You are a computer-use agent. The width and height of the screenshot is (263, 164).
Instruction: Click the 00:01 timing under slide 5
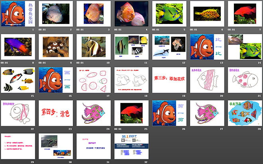point(156,30)
